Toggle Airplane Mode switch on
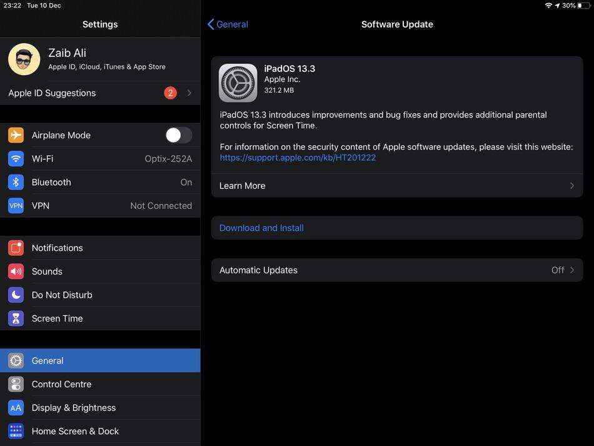Viewport: 594px width, 446px height. tap(178, 135)
